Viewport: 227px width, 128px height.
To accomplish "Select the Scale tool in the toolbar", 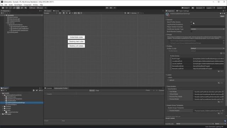I will 14,8.
